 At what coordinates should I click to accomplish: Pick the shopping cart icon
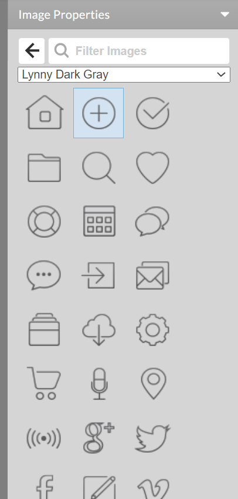44,383
